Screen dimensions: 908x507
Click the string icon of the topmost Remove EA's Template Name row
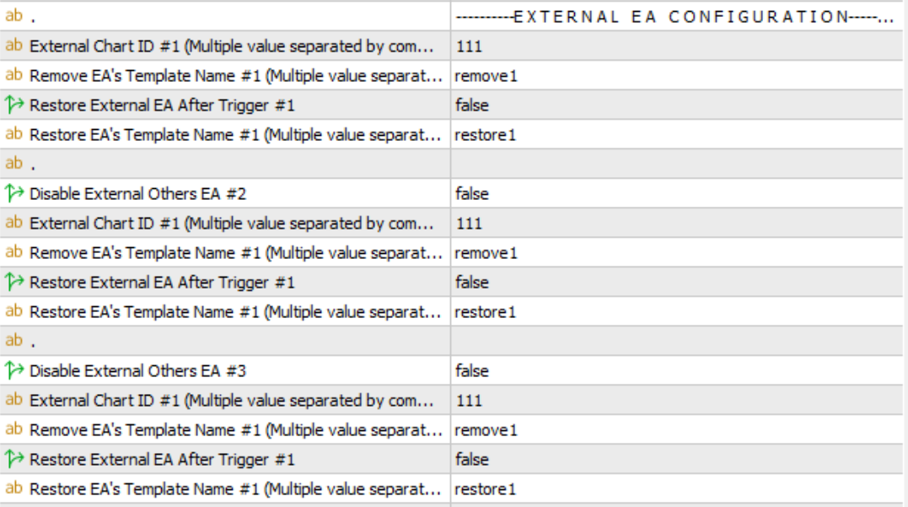pos(14,76)
